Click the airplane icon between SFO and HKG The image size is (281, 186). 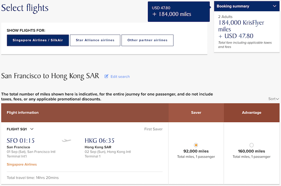point(66,140)
